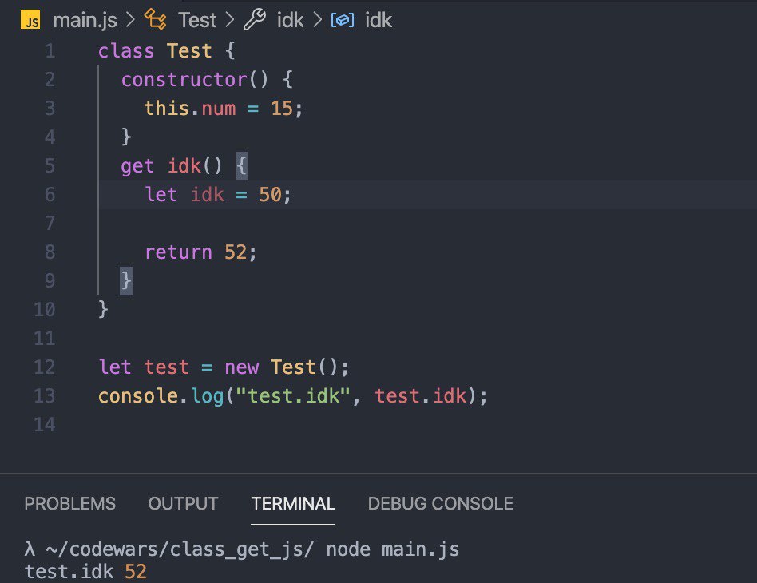Click the 'node main.js' terminal command

[x=393, y=549]
